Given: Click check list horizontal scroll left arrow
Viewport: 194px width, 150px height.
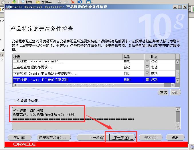Looking at the screenshot, I should (x=15, y=85).
